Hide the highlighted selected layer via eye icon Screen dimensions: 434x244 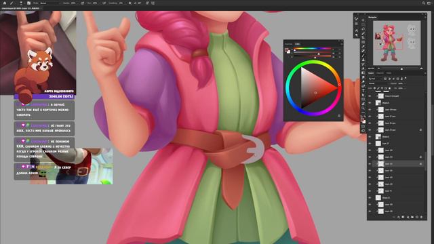pos(370,164)
